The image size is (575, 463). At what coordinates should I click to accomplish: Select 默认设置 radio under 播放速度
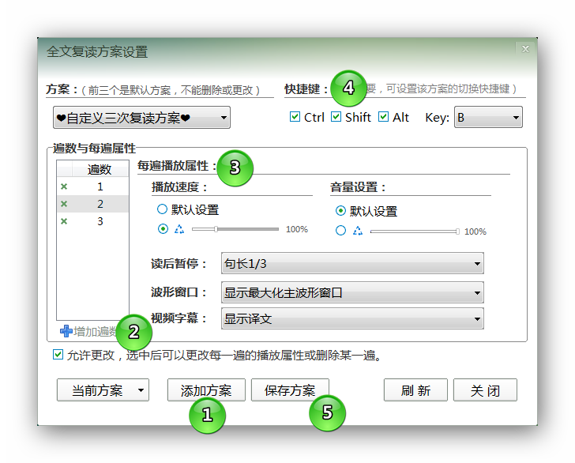click(x=162, y=209)
